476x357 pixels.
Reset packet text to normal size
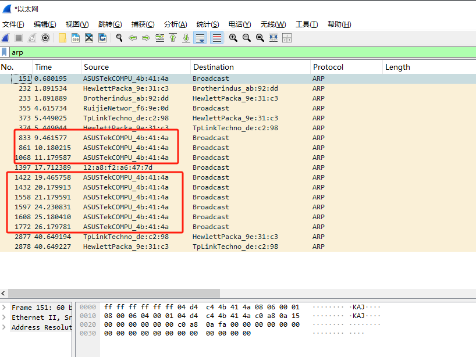(260, 38)
